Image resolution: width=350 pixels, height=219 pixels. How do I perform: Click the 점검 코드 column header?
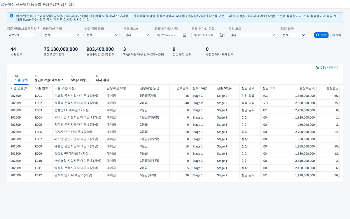click(x=269, y=88)
